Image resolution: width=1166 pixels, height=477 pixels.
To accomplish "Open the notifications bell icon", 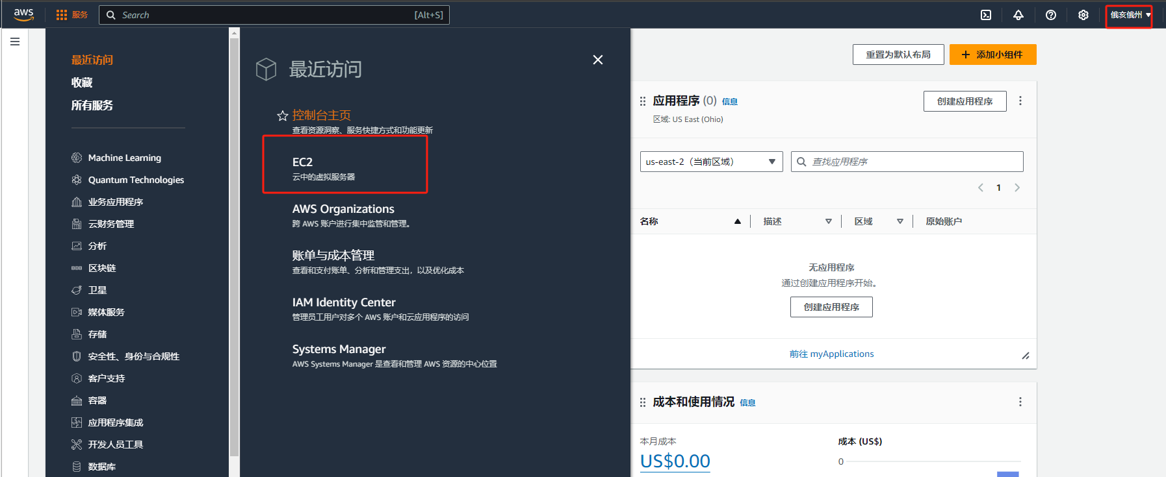I will point(1018,15).
